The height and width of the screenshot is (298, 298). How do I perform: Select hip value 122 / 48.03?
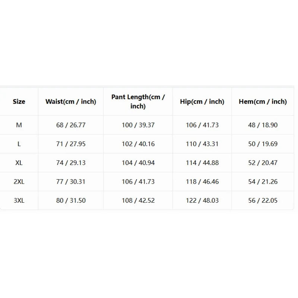[x=202, y=200]
